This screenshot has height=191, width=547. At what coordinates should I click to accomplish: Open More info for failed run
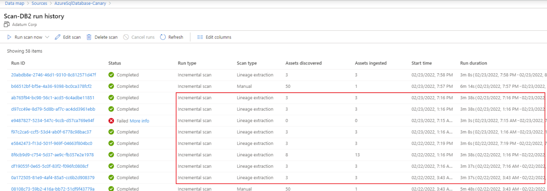139,120
